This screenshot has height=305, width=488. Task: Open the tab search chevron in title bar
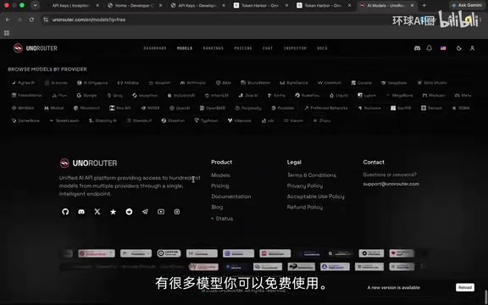35,5
